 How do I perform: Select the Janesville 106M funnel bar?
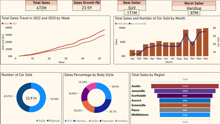click(185, 91)
